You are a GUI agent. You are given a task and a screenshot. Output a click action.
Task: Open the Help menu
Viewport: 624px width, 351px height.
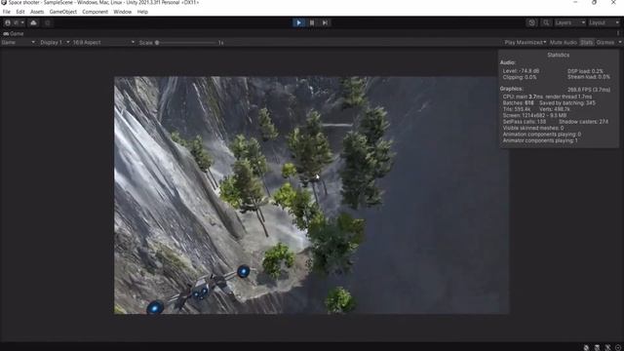[142, 12]
